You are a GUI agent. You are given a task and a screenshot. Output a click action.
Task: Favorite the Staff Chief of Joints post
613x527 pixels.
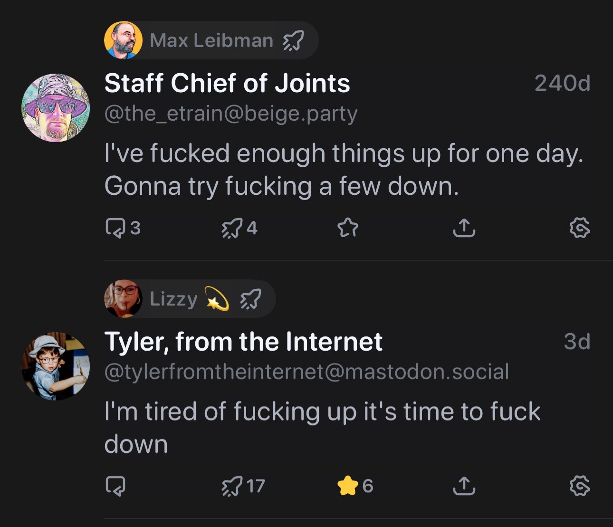point(347,228)
